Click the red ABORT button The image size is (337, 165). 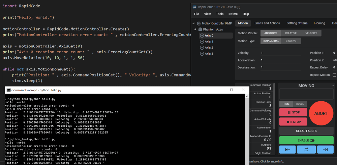tap(321, 113)
